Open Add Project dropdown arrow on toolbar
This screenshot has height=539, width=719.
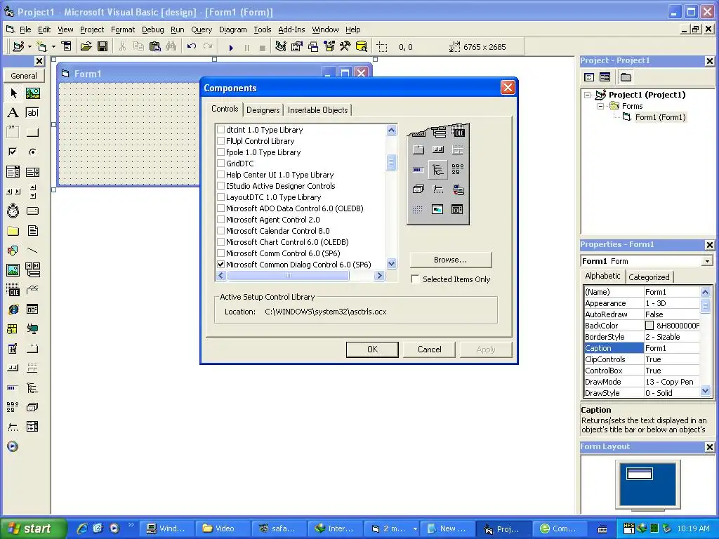point(29,47)
